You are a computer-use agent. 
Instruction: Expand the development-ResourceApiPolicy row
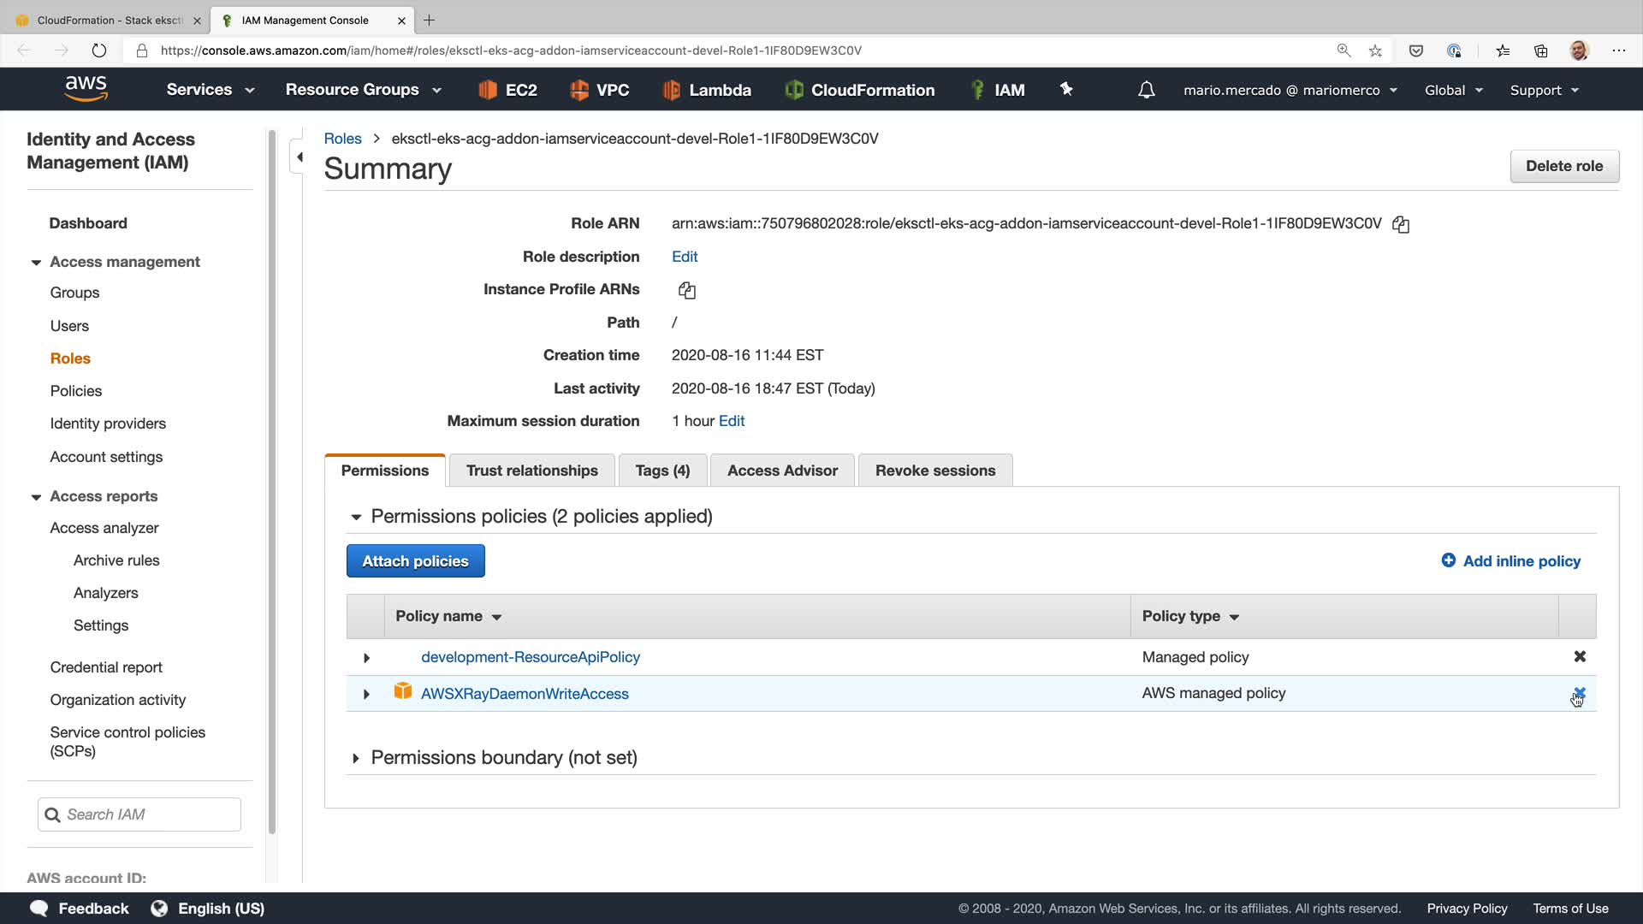(366, 658)
